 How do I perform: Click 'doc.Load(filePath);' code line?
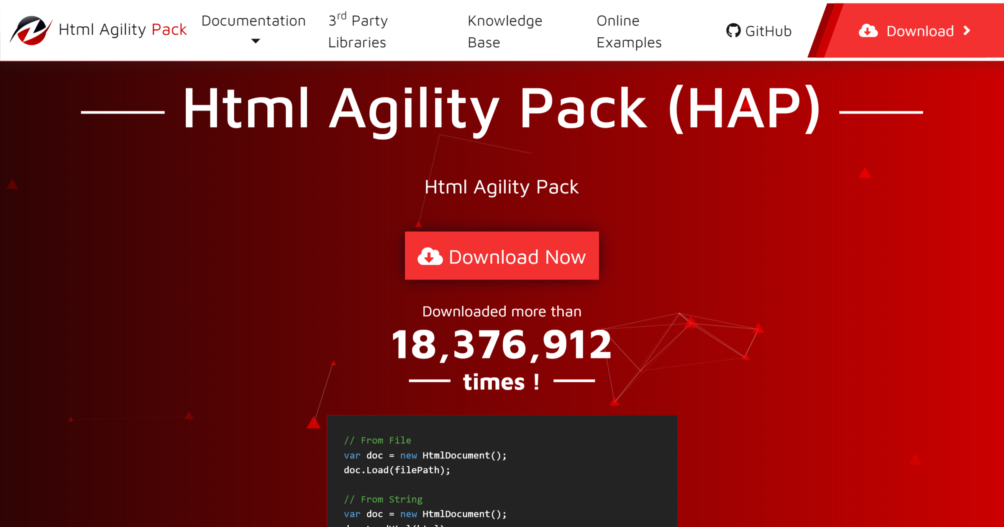[397, 470]
